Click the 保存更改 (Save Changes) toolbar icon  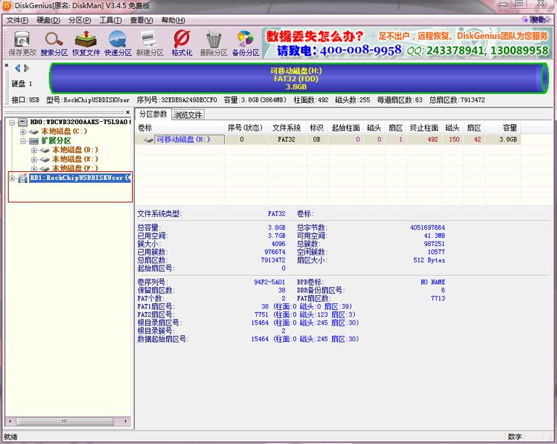[22, 43]
